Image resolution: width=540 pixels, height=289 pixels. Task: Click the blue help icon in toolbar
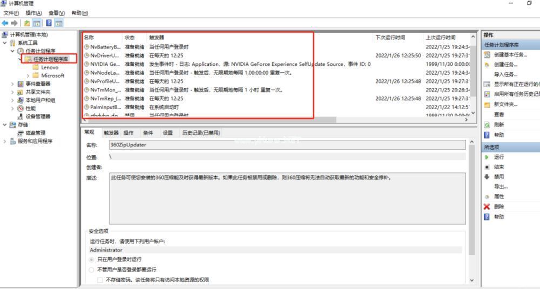[x=49, y=23]
